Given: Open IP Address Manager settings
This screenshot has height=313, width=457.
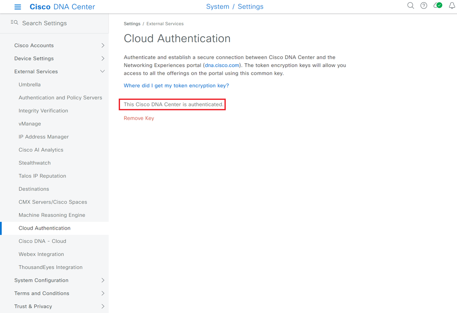Looking at the screenshot, I should pos(44,137).
